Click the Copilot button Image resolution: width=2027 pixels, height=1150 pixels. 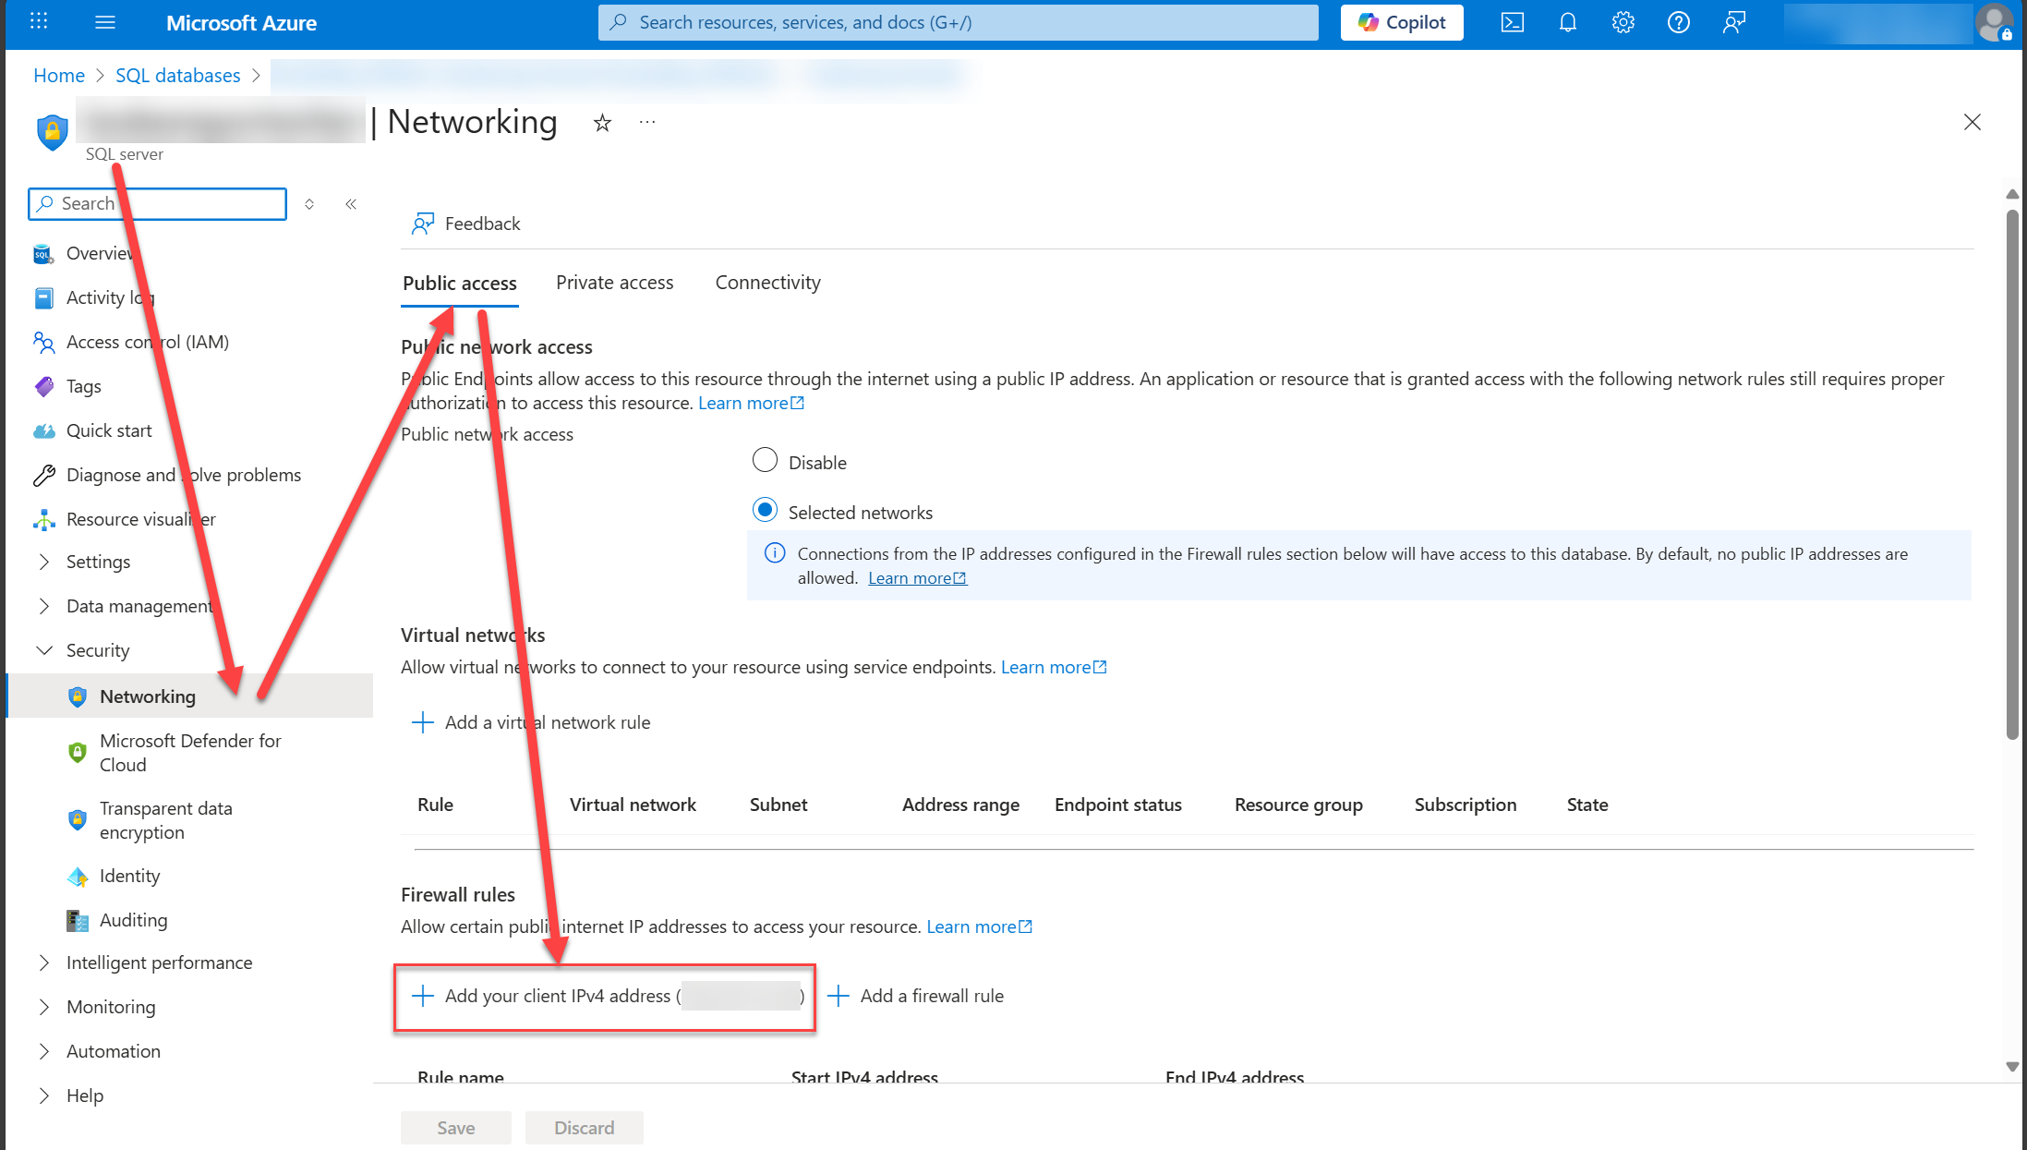1402,22
